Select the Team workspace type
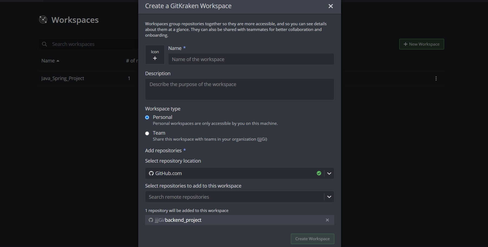Screen dimensions: 488x247 (147, 133)
